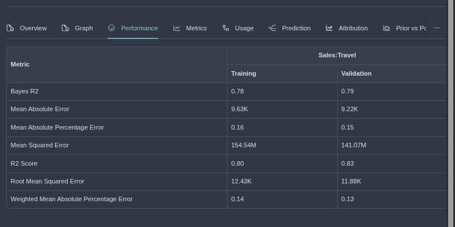The image size is (455, 227).
Task: Click the Usage nodes icon
Action: [226, 28]
